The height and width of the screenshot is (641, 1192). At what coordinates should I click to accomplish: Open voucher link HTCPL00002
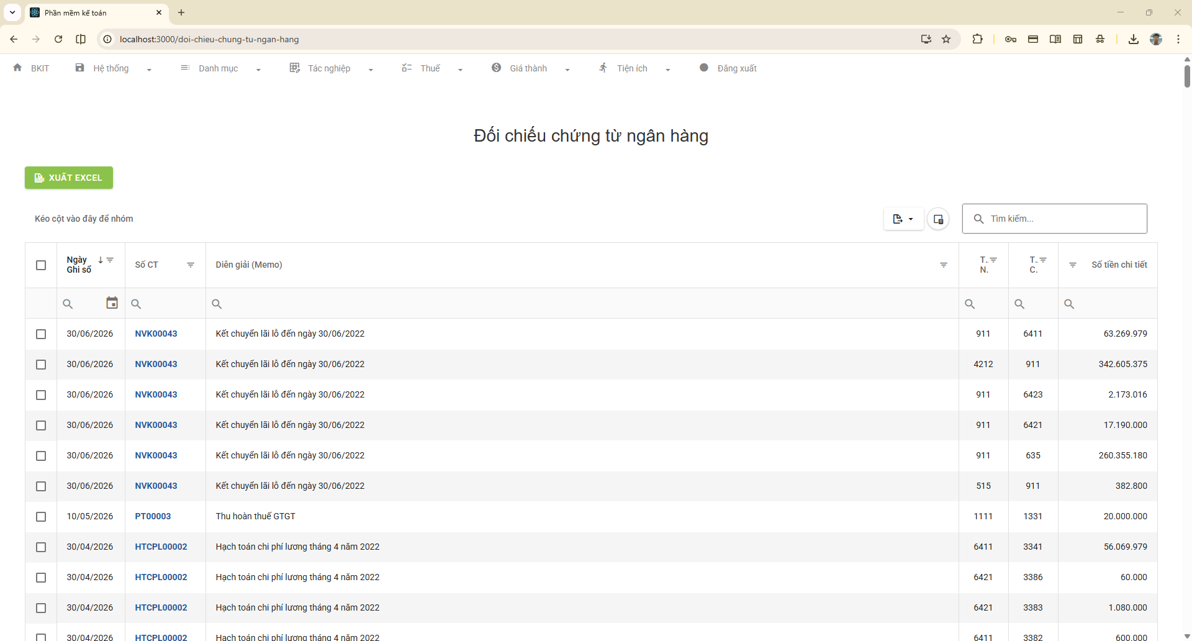pos(161,547)
